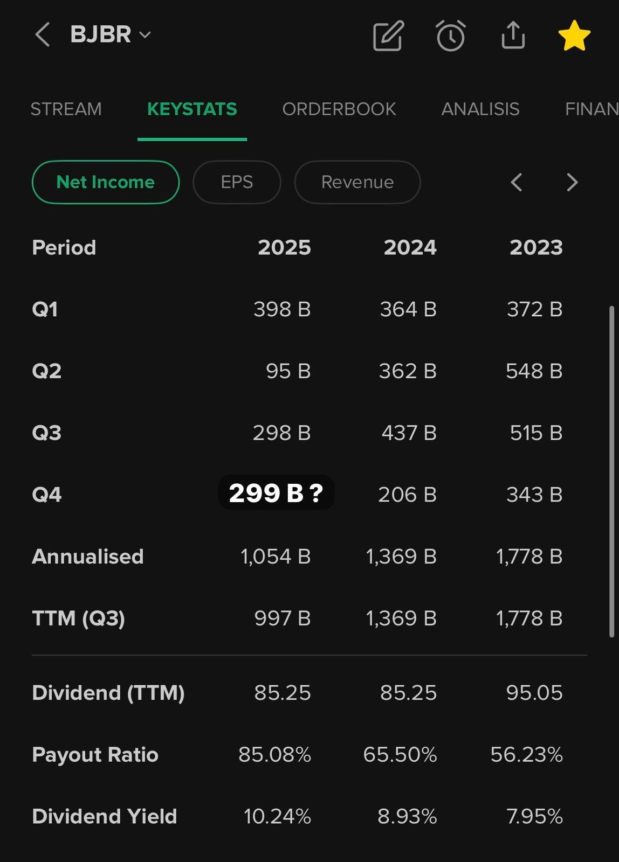Tap the Dividend Yield row label
Viewport: 619px width, 862px height.
(x=105, y=816)
